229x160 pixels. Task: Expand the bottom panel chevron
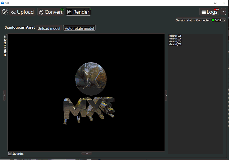(86, 153)
